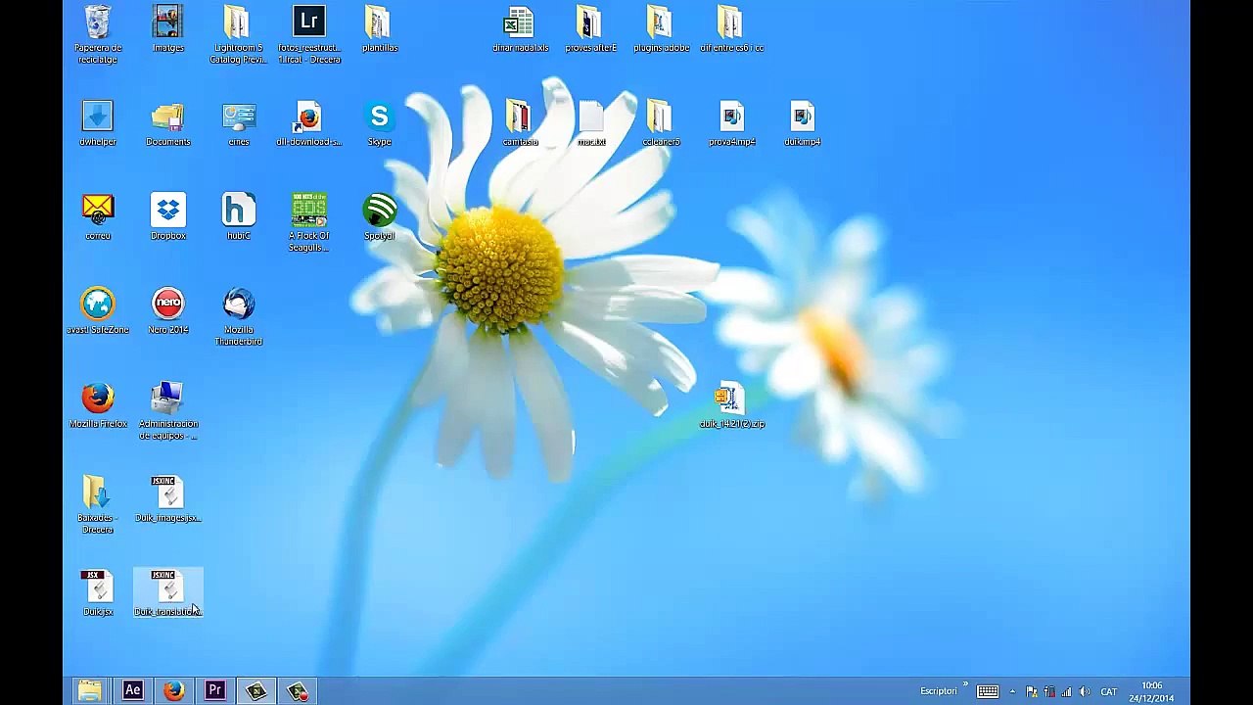Open File Explorer from the taskbar

click(x=90, y=690)
